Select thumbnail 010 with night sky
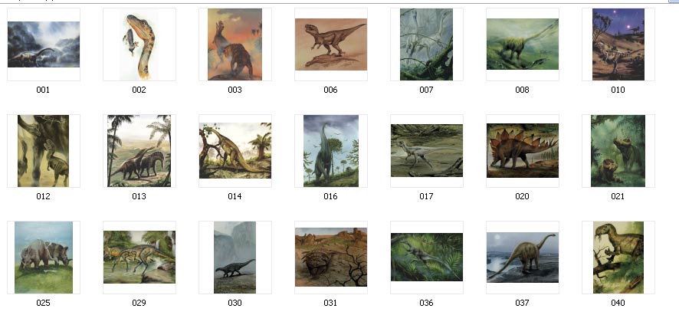Screen dimensions: 679x315 pos(618,44)
